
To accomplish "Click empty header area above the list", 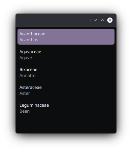I will click(x=53, y=20).
